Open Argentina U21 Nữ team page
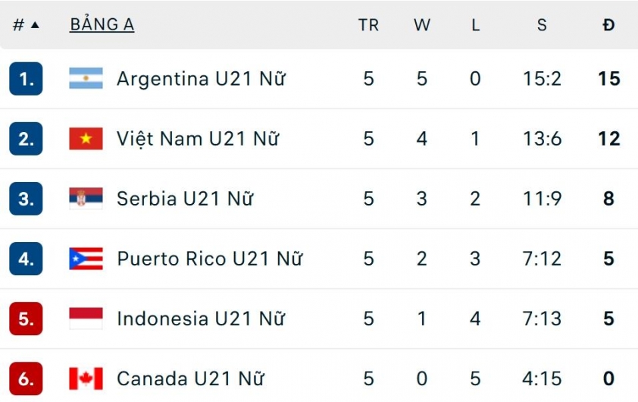 (201, 79)
